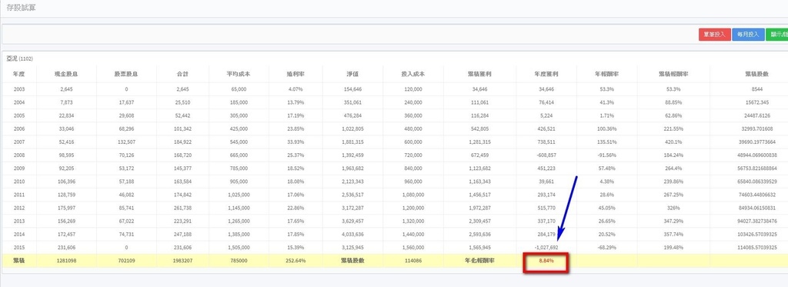Select the 2003 year cell
Screen dimensions: 788x287
(x=19, y=89)
